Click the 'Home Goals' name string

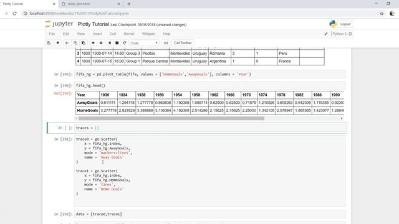[x=112, y=189]
